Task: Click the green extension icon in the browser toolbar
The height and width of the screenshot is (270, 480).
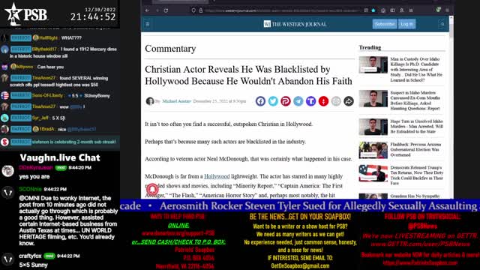Action: coord(438,10)
